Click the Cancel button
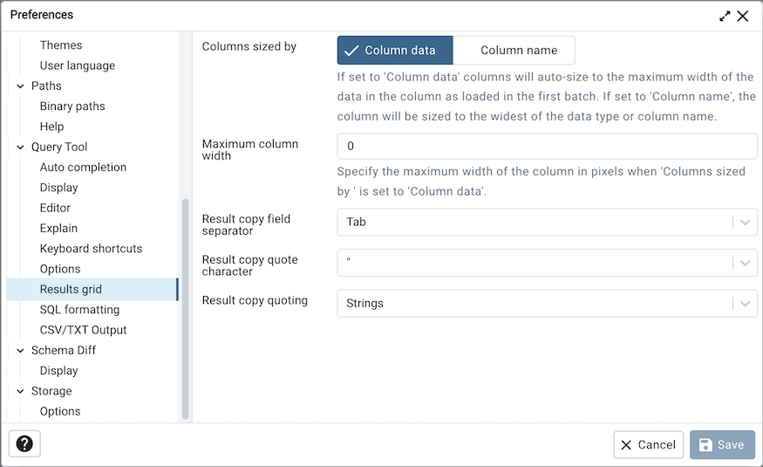 pyautogui.click(x=648, y=445)
